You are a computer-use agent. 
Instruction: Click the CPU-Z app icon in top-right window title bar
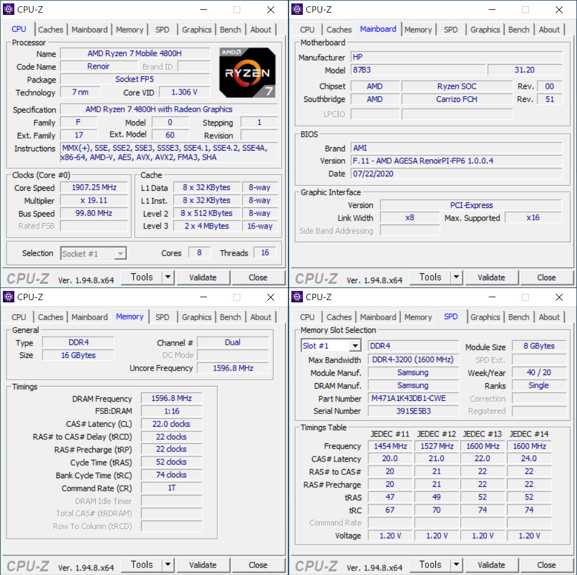[x=297, y=9]
